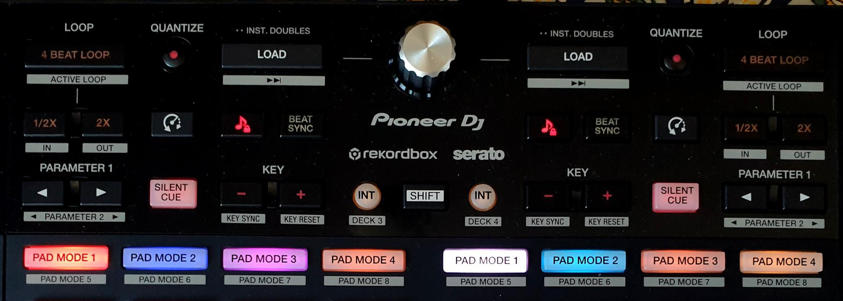
Task: Lower key with right deck minus button
Action: pos(548,196)
